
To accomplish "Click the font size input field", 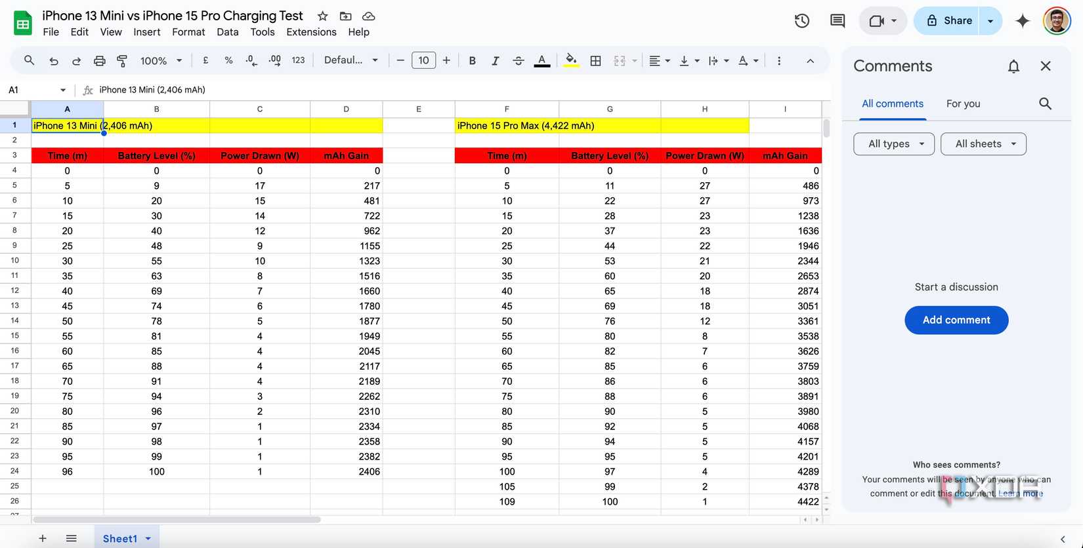I will (423, 60).
